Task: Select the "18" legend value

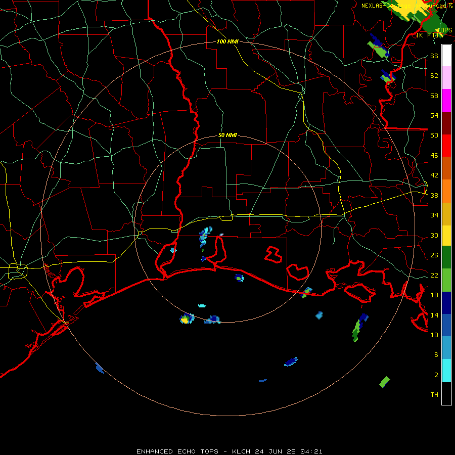Action: point(434,295)
